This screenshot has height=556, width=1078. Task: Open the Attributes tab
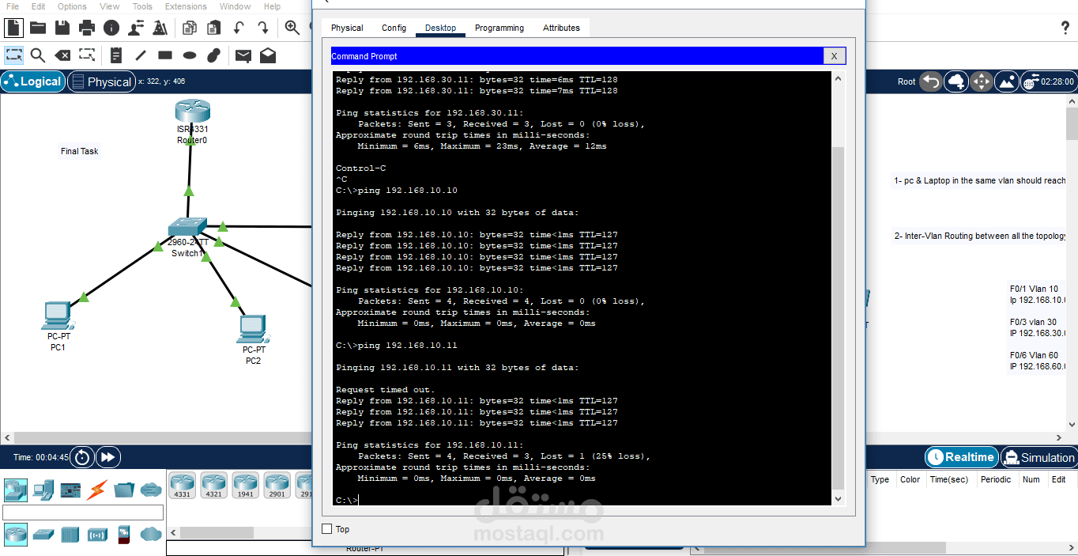tap(561, 28)
